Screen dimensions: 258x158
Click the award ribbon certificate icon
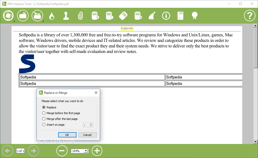[x=195, y=16]
